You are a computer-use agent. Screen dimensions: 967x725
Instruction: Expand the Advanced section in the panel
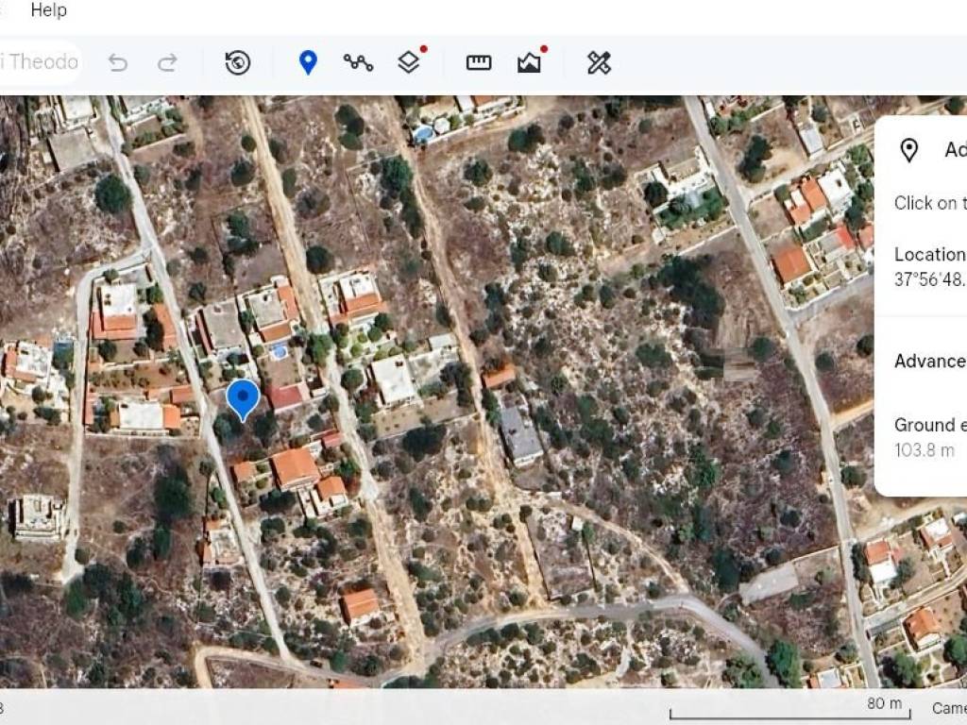point(930,361)
